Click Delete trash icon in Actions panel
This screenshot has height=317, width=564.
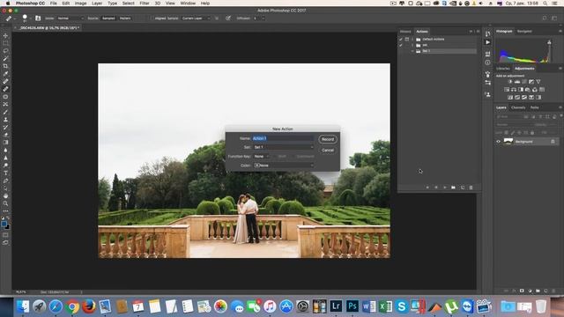tap(471, 188)
